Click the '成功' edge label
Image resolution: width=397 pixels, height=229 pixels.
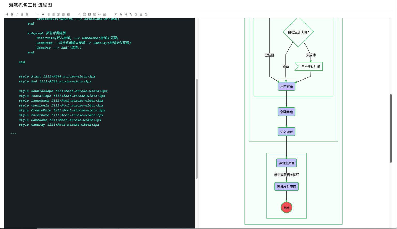(x=286, y=67)
